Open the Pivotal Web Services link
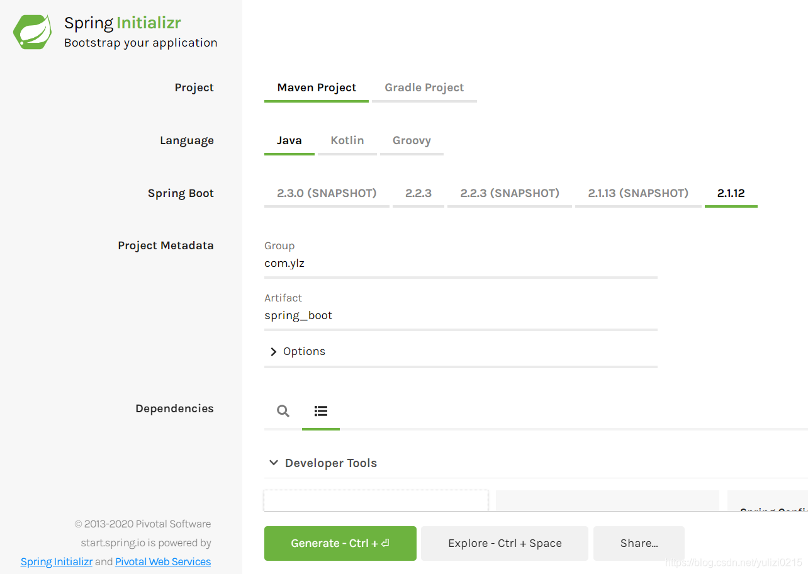The height and width of the screenshot is (574, 808). pyautogui.click(x=163, y=561)
